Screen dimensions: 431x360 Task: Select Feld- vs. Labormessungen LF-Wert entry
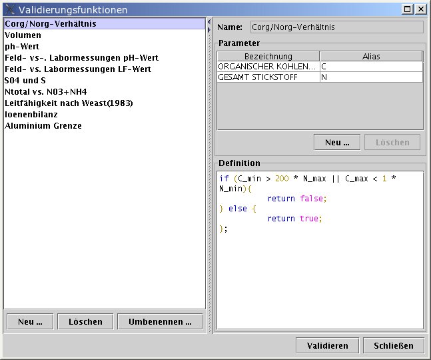(105, 69)
